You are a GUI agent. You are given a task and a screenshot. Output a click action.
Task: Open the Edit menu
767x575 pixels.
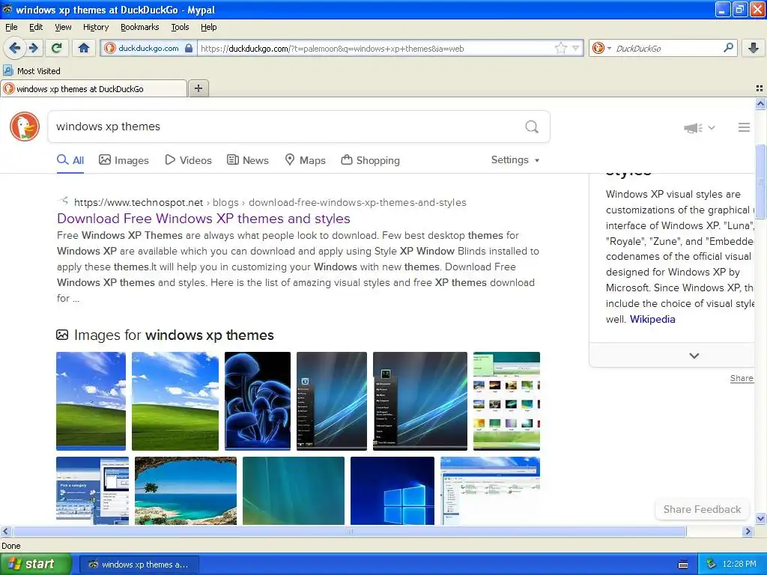click(36, 28)
